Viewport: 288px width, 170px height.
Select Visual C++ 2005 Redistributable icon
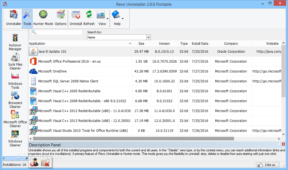tap(33, 91)
